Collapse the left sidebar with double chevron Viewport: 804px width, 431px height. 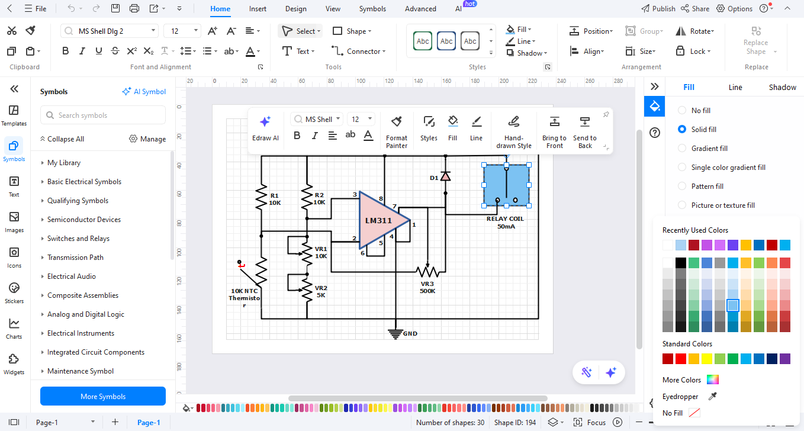point(14,89)
